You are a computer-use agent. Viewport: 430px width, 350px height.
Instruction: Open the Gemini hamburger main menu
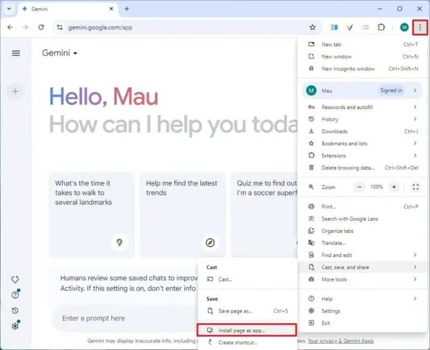(x=16, y=53)
